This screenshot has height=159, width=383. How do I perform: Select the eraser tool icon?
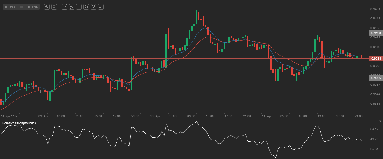[x=101, y=7]
